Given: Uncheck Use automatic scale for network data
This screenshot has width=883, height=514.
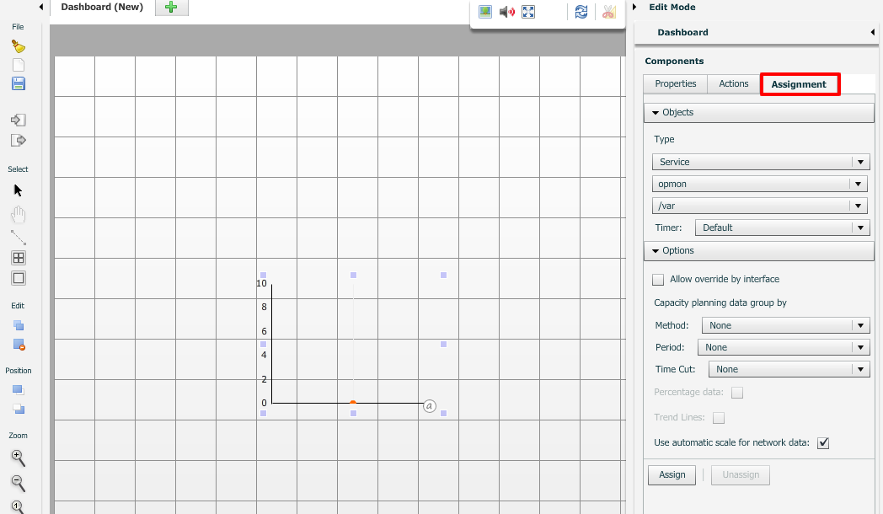Looking at the screenshot, I should (823, 443).
